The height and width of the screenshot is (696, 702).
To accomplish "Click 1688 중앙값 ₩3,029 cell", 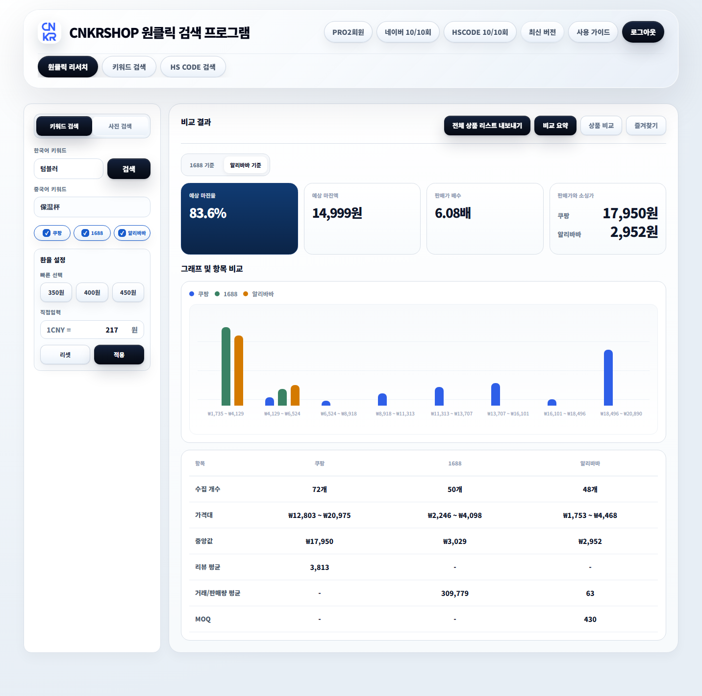I will point(455,541).
